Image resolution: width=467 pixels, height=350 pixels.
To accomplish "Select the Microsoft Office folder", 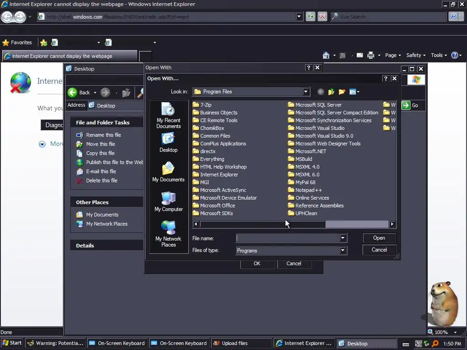I will 214,206.
